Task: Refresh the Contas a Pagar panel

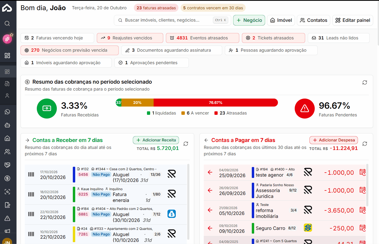Action: [x=365, y=144]
